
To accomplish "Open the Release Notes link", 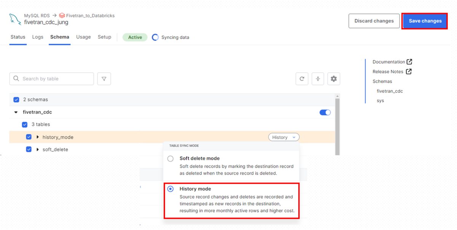I will (388, 71).
